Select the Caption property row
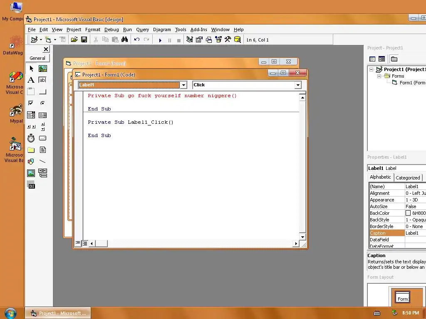 397,233
